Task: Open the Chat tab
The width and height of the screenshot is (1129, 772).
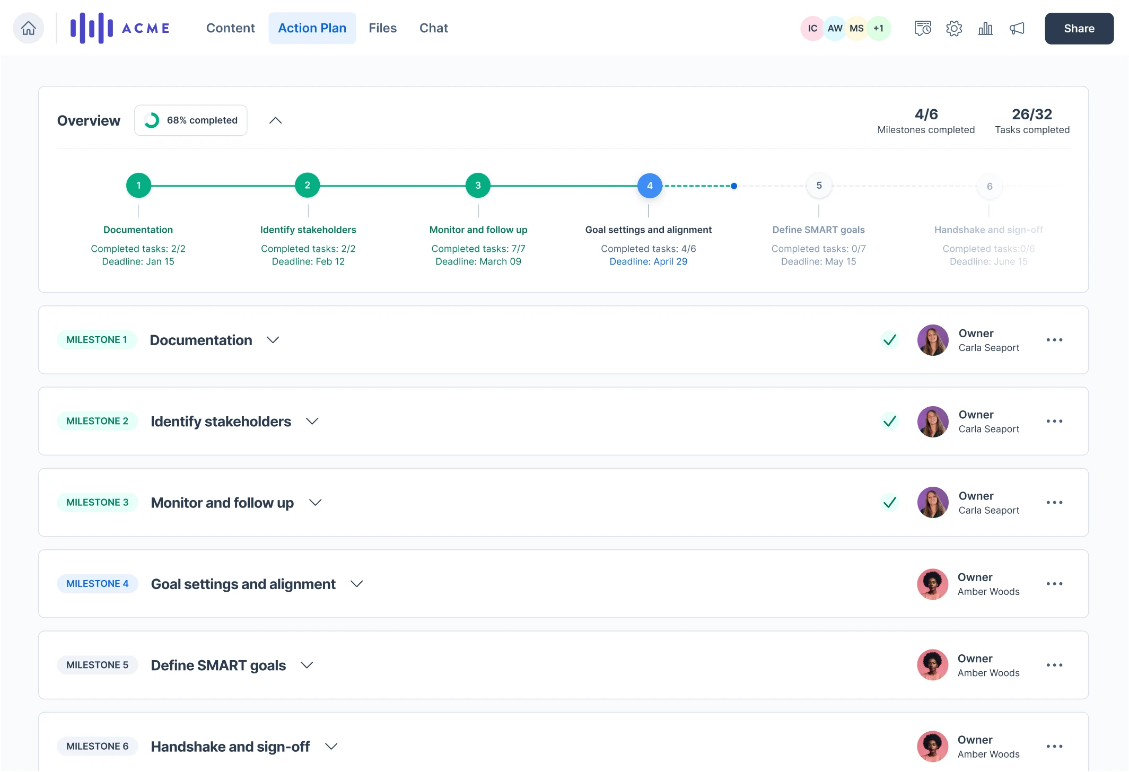Action: click(433, 28)
